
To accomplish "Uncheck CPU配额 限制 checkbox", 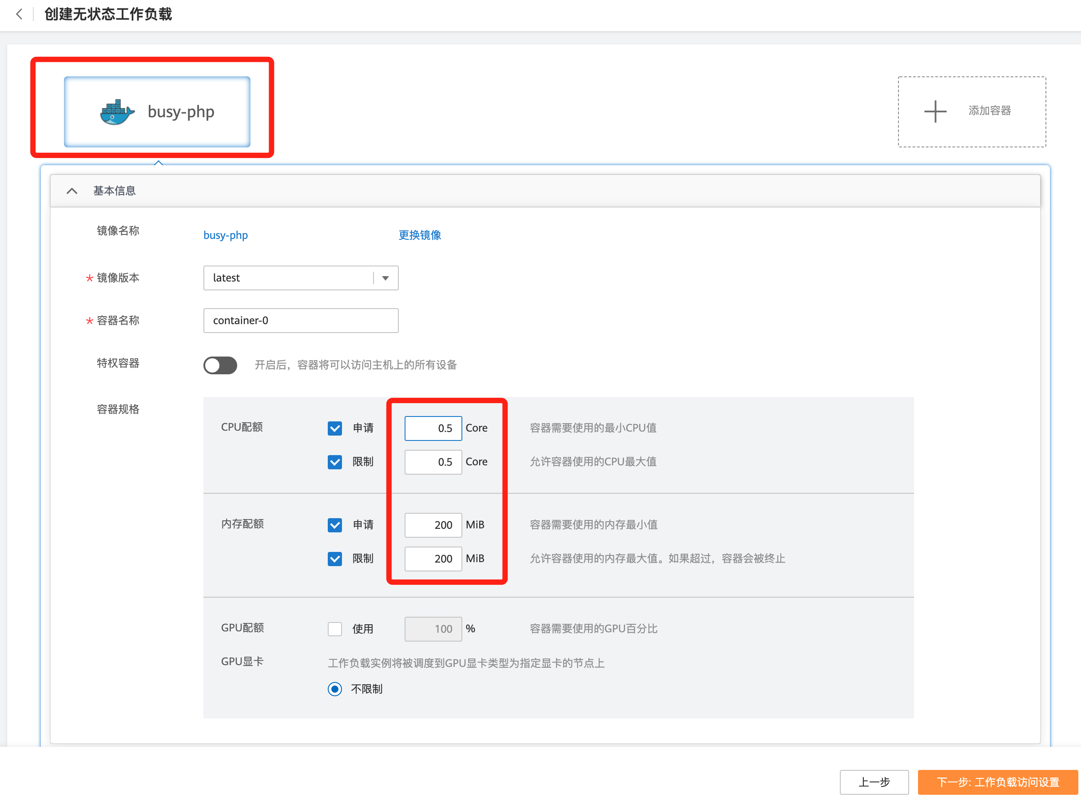I will pos(334,462).
